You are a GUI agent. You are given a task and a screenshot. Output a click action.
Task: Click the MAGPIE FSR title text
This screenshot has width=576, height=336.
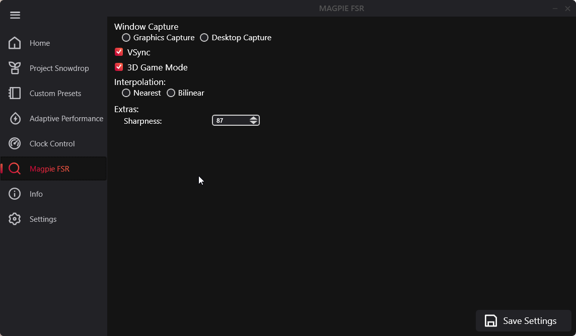tap(342, 9)
